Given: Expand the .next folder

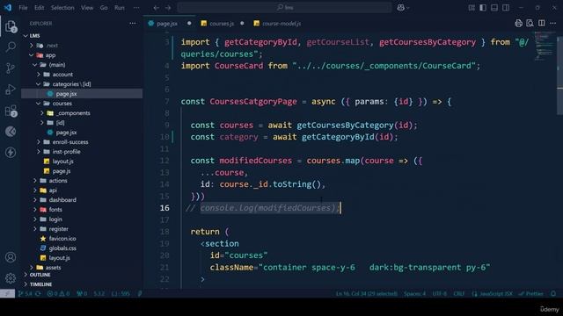Looking at the screenshot, I should 32,46.
